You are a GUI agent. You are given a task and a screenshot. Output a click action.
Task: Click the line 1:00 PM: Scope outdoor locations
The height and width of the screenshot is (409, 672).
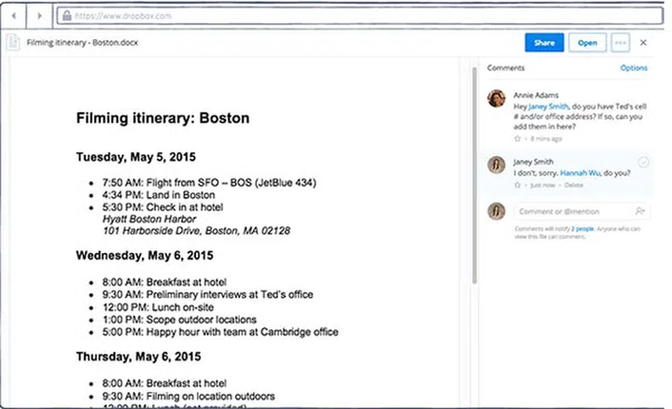coord(179,320)
